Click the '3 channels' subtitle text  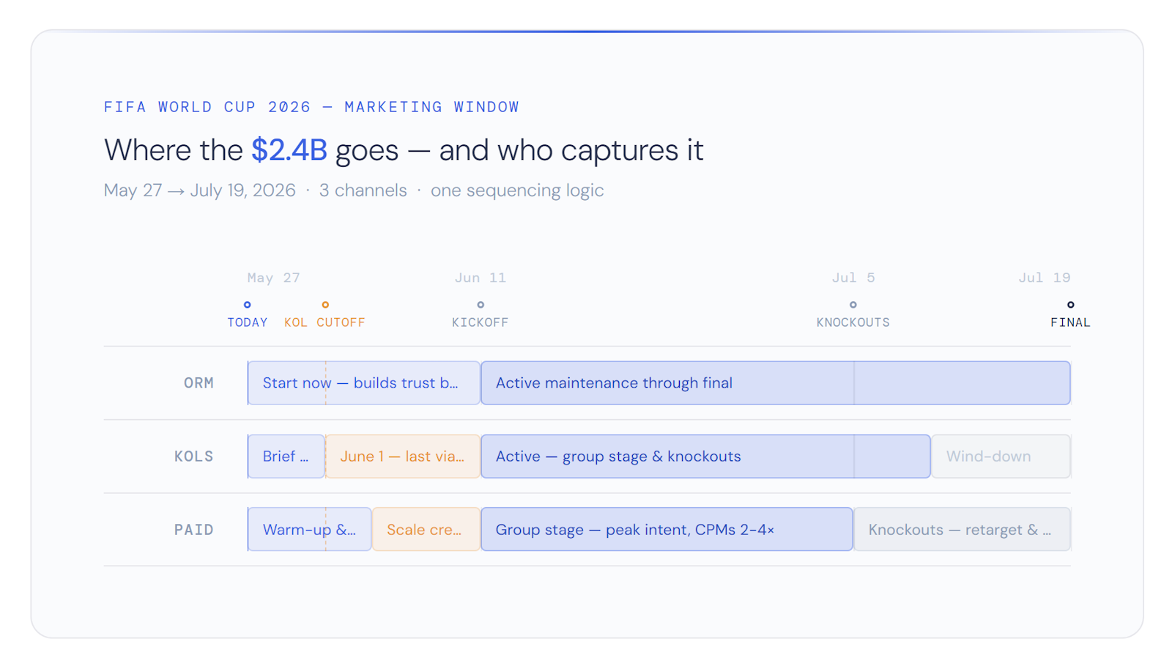(x=363, y=191)
